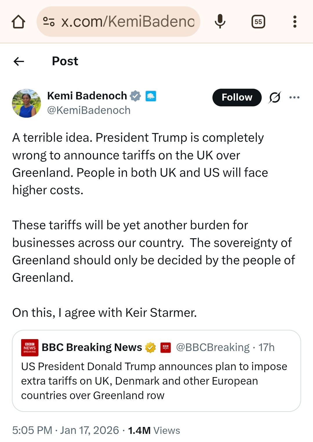Click the BBC affiliation badge in quoted post
Screen dimensions: 313x442
[x=166, y=347]
